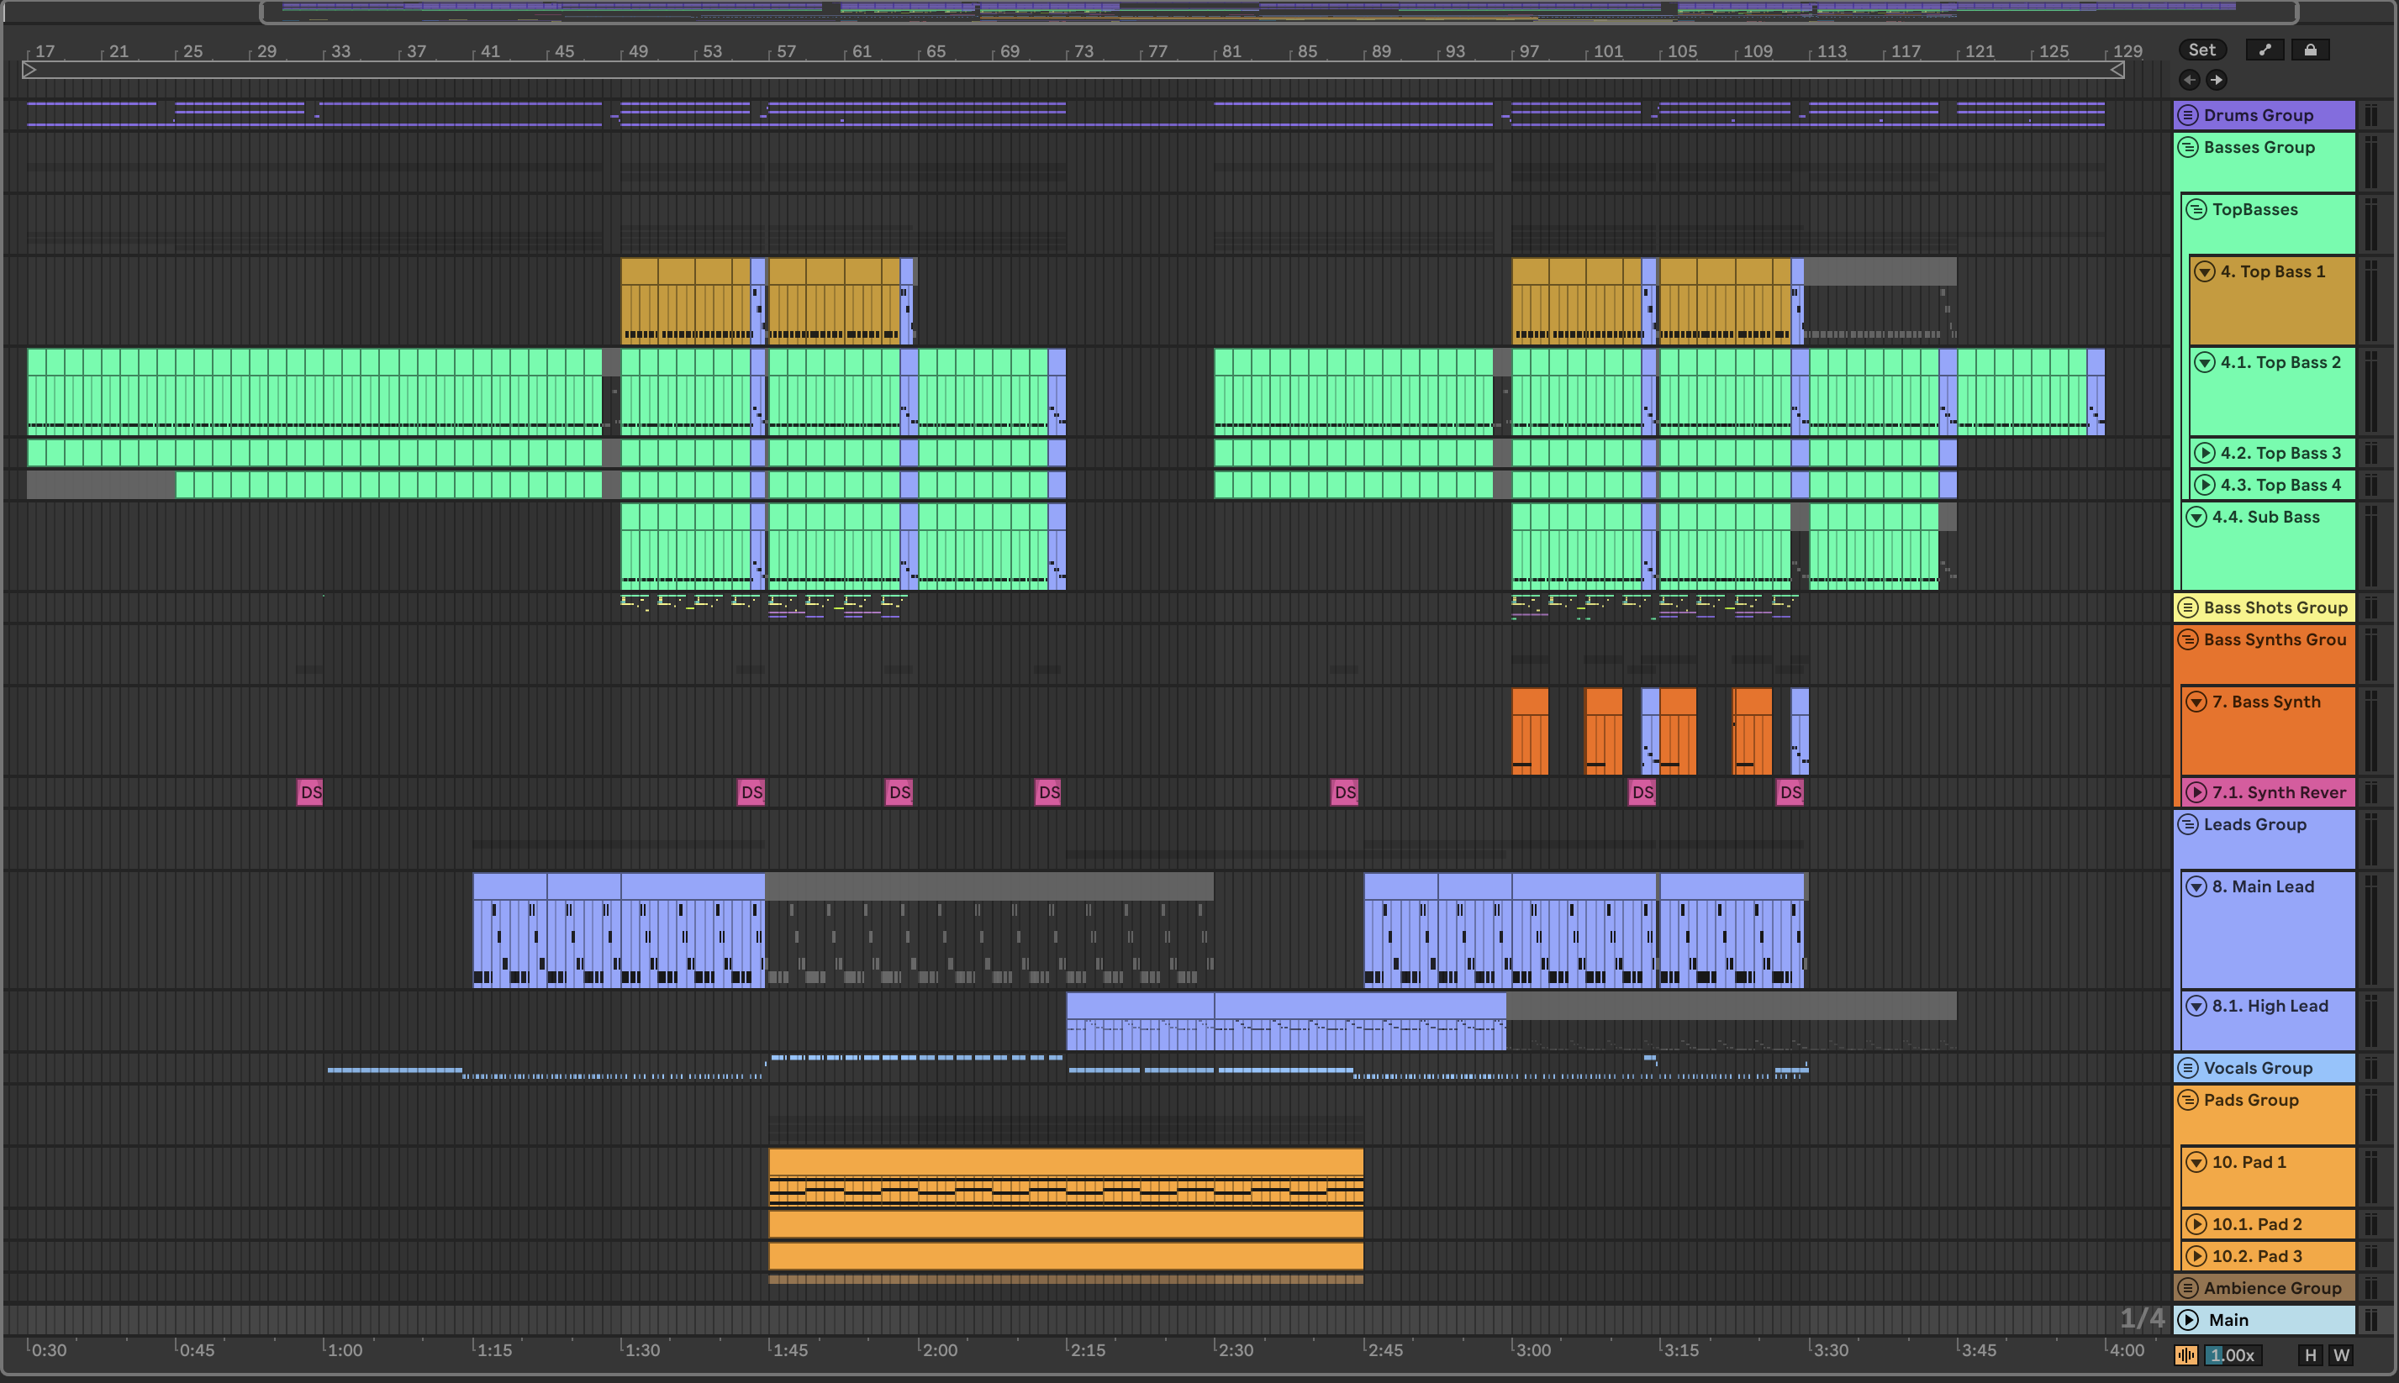Screen dimensions: 2399x1383
Task: Click the Bass Shots Group fold icon
Action: [x=2188, y=607]
